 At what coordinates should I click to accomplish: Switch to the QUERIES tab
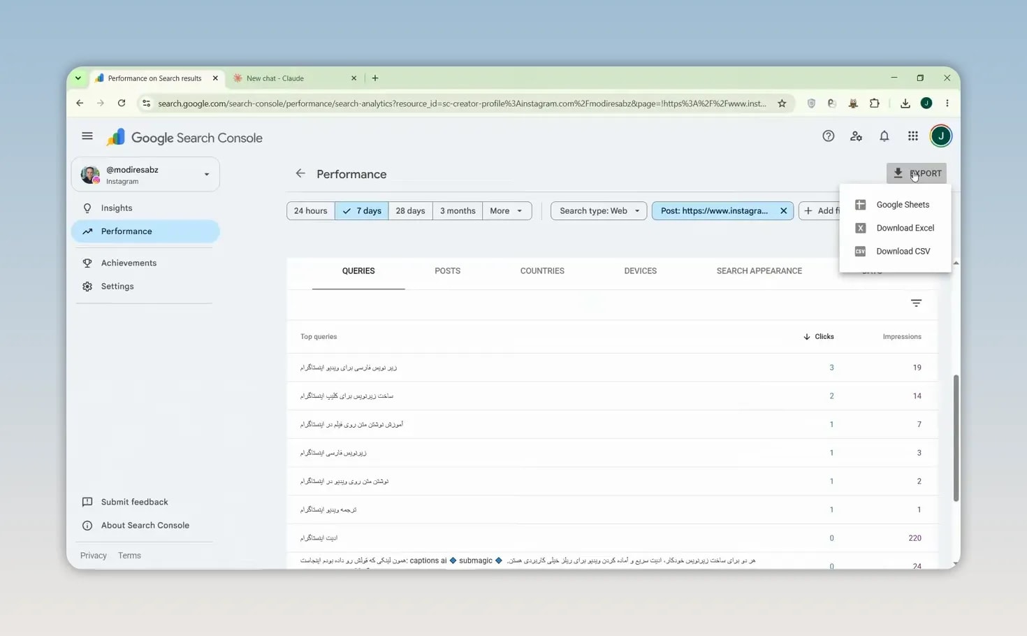pyautogui.click(x=358, y=271)
